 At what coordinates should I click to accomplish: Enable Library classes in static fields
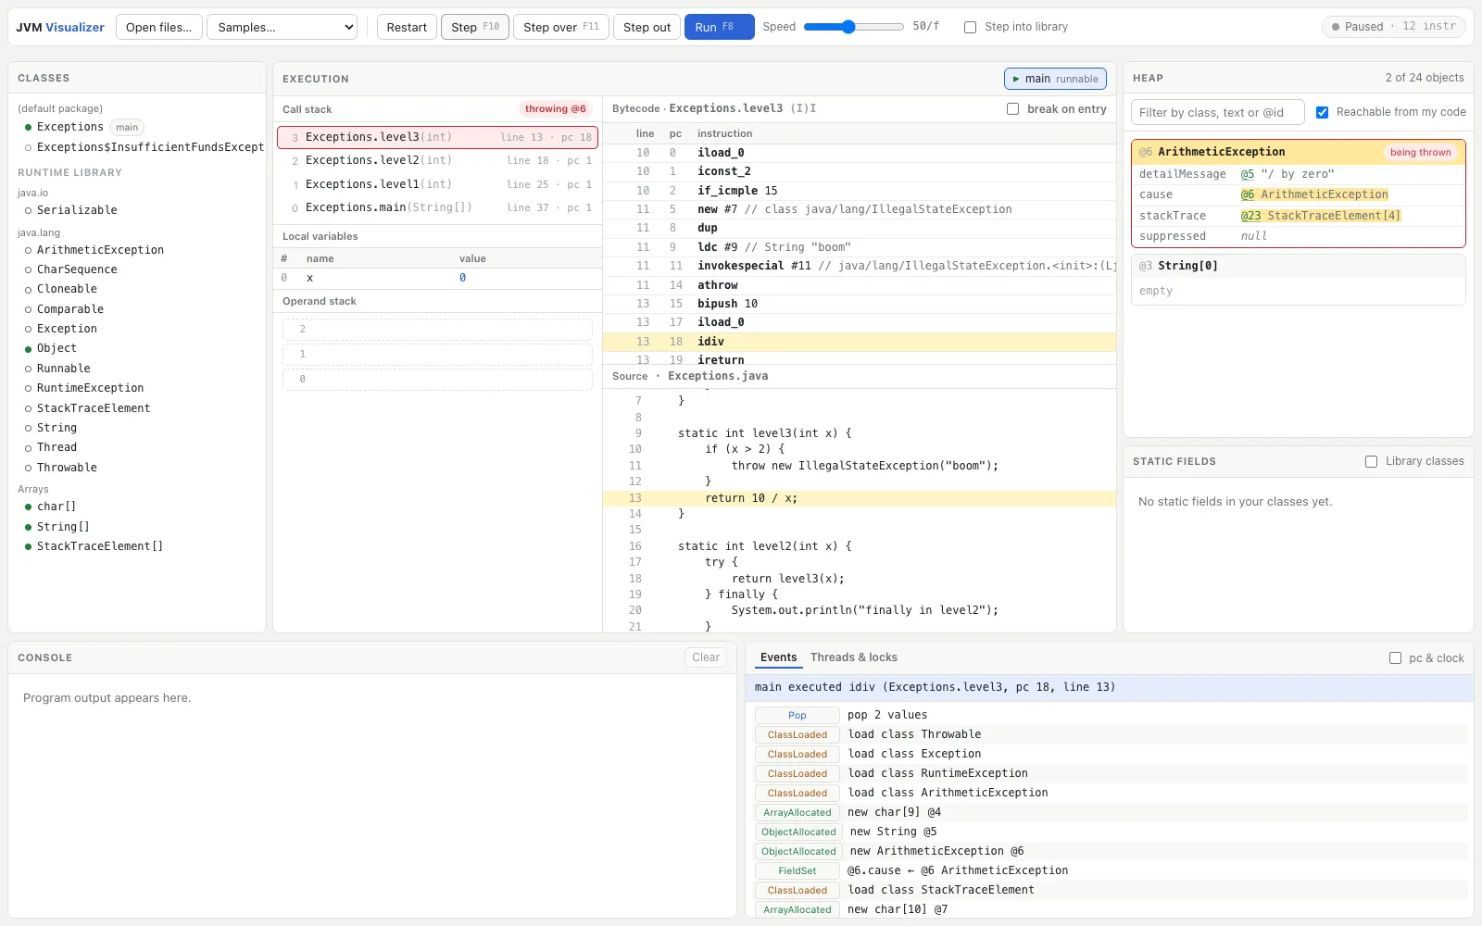(1371, 461)
